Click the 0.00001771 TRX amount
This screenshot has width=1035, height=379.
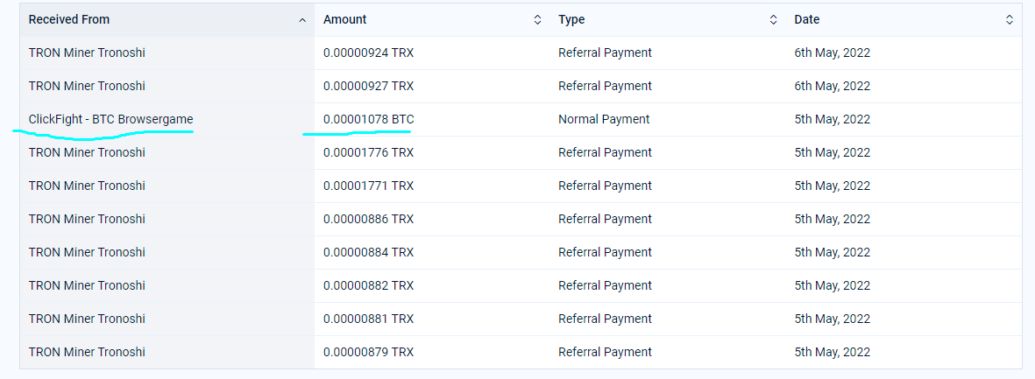(x=368, y=186)
